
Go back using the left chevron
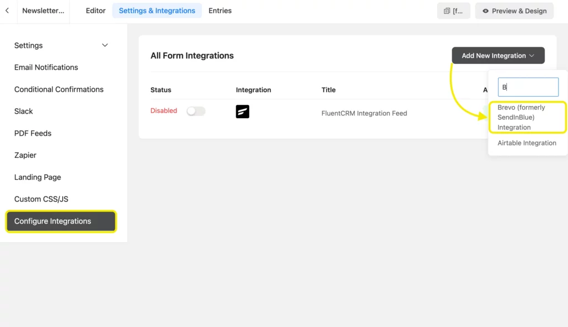click(7, 11)
